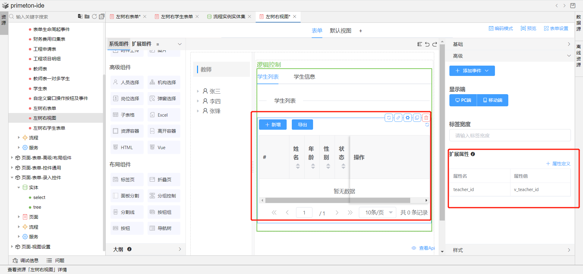The width and height of the screenshot is (583, 274).
Task: Click the 新增 button in table
Action: (x=273, y=125)
